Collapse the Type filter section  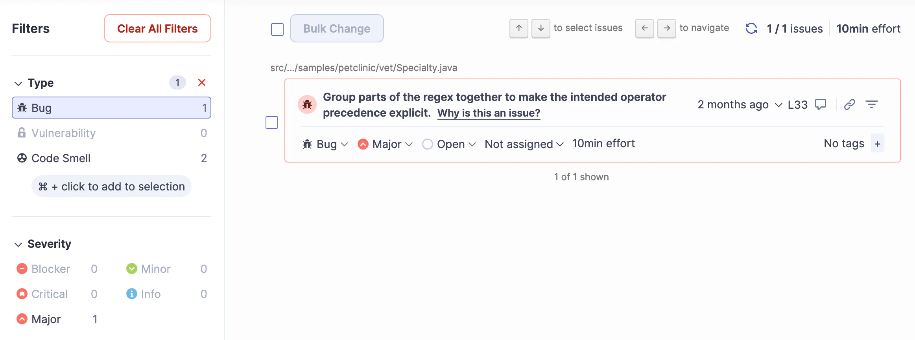click(17, 83)
